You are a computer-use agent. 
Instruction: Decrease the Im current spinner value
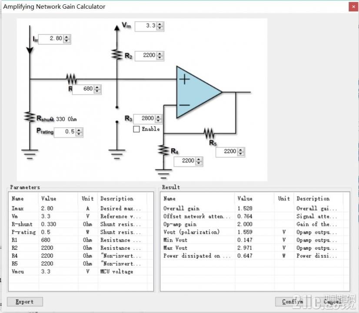click(x=66, y=41)
